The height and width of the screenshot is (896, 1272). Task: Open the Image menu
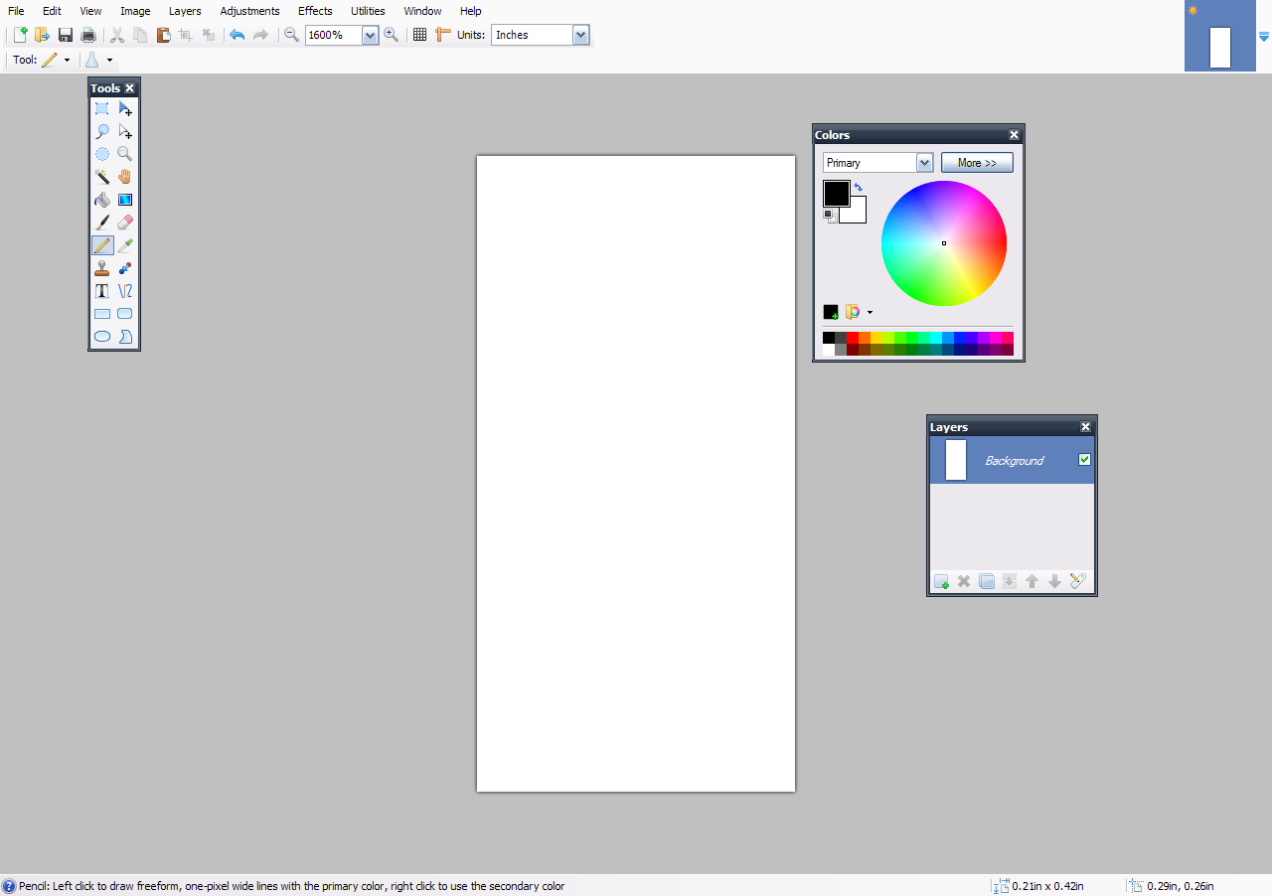135,11
